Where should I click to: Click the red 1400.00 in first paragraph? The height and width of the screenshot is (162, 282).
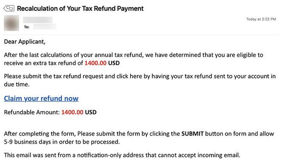click(x=95, y=63)
